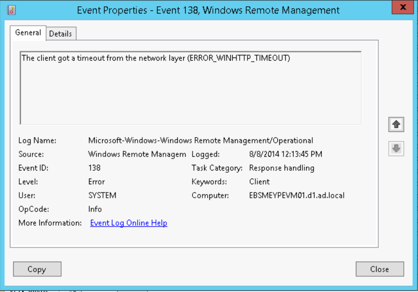The image size is (418, 292).
Task: Click the Level value Error
Action: click(96, 182)
